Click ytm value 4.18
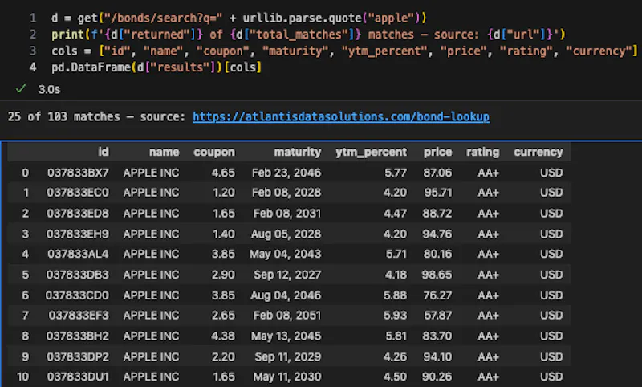This screenshot has height=387, width=642. tap(396, 275)
